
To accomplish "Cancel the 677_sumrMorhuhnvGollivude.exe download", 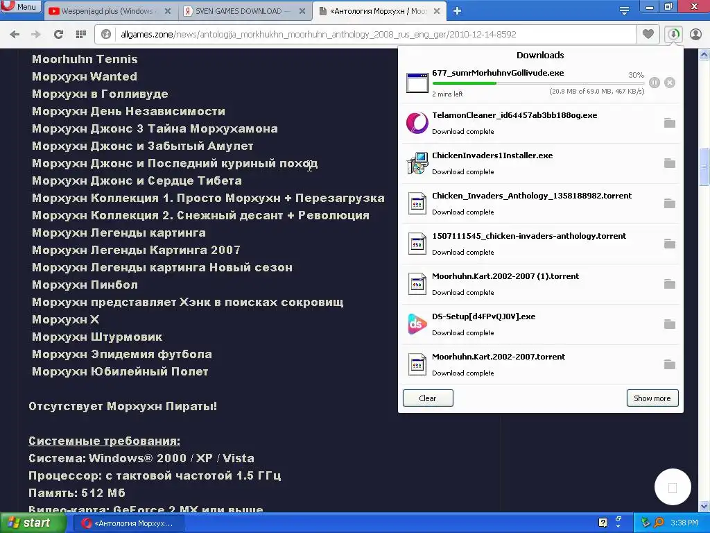I will 670,83.
